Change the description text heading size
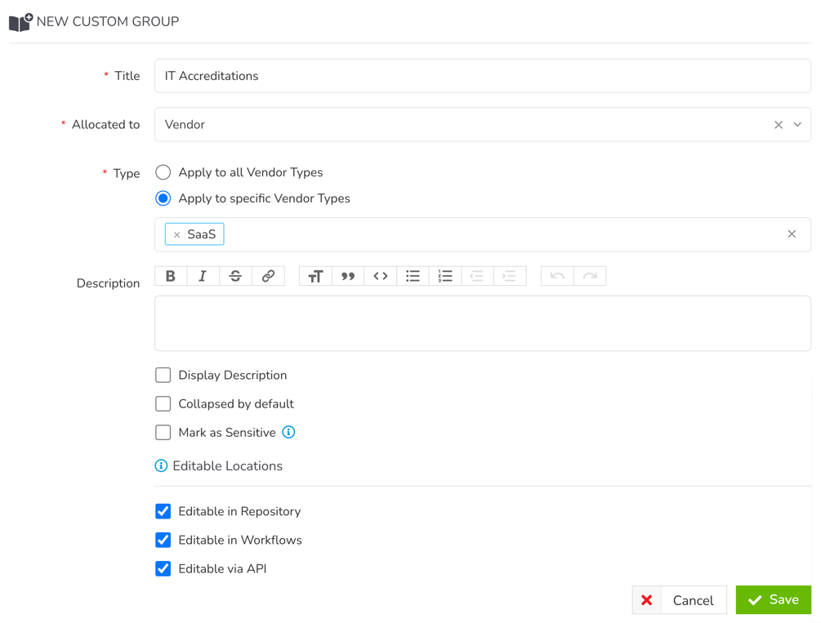Screen dimensions: 821x623 tap(315, 276)
